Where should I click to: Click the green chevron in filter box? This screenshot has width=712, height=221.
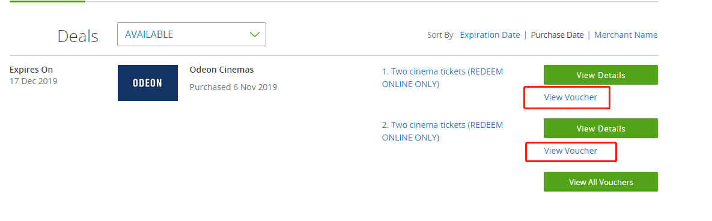point(254,34)
